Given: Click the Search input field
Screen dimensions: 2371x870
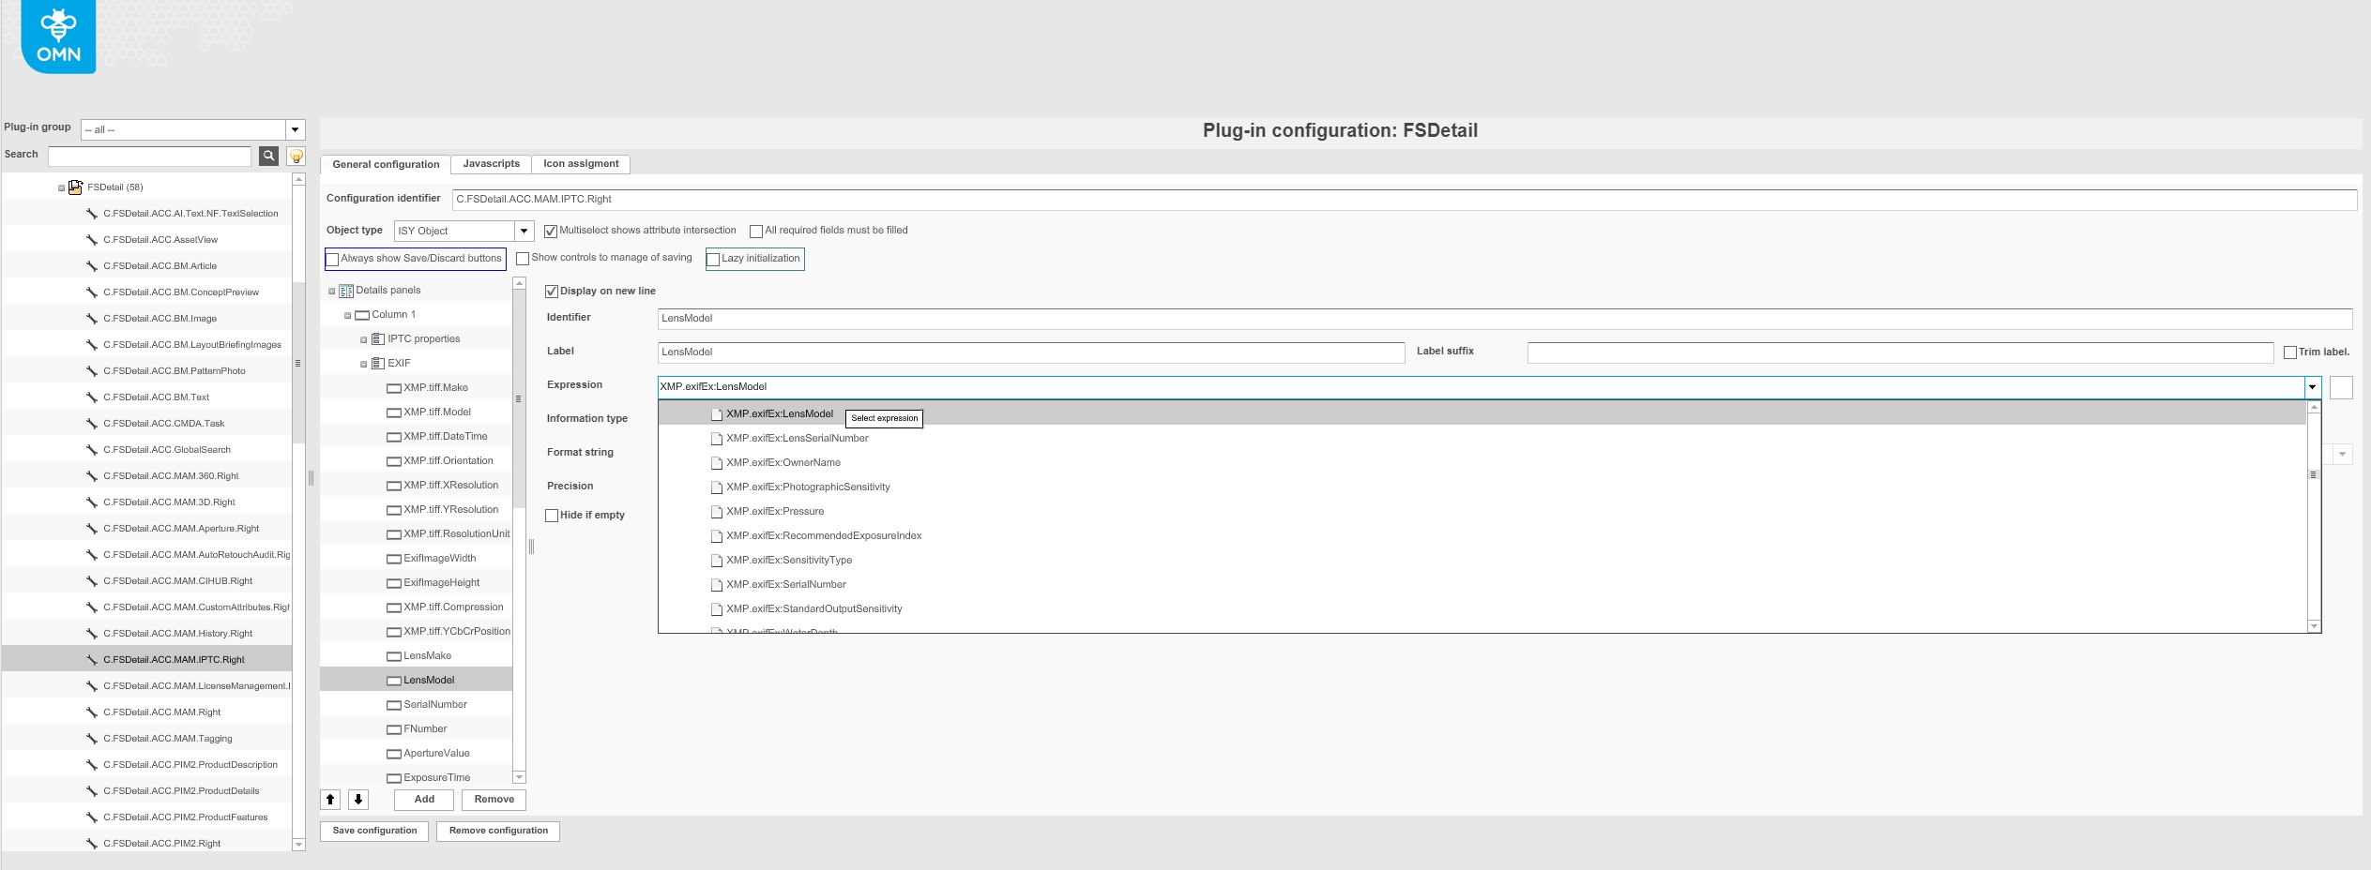Looking at the screenshot, I should click(x=150, y=156).
